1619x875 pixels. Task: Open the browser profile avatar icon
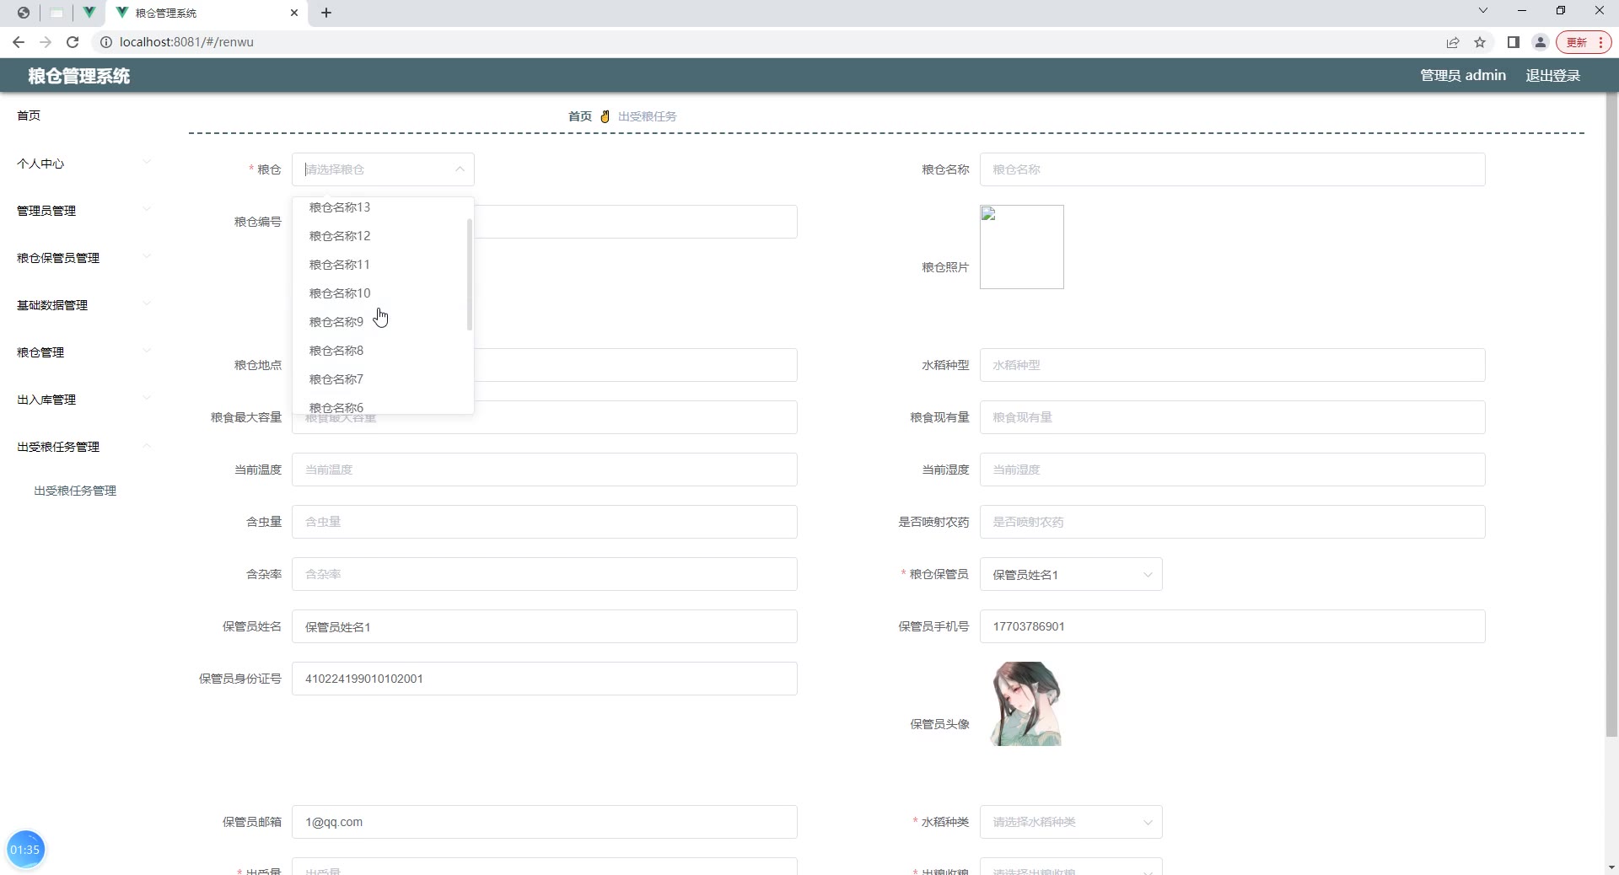point(1540,42)
